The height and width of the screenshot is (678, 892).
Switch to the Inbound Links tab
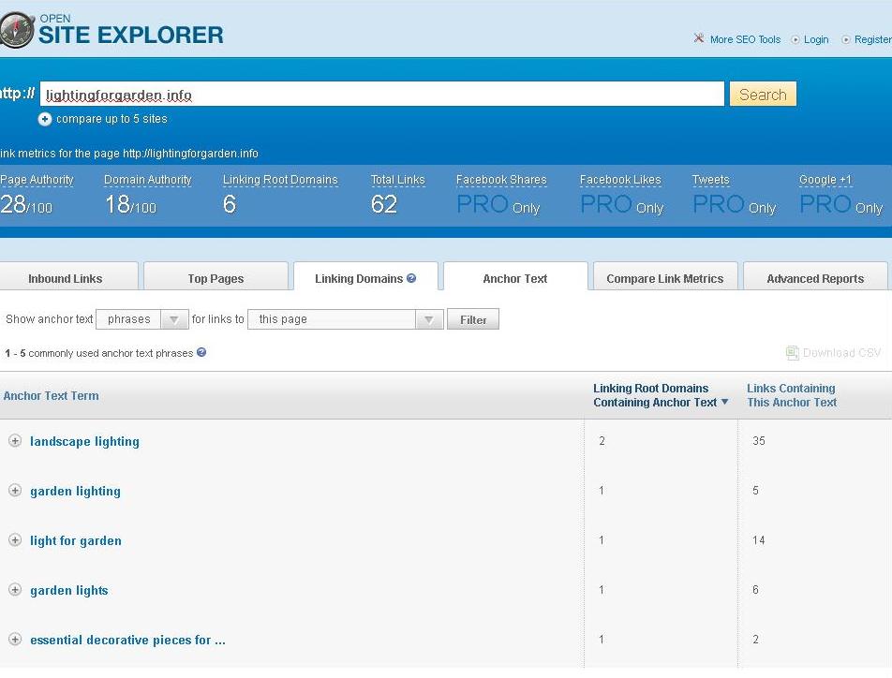[65, 278]
